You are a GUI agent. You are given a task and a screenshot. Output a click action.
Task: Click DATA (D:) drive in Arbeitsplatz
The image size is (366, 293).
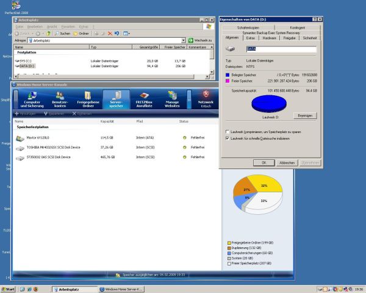click(x=25, y=66)
